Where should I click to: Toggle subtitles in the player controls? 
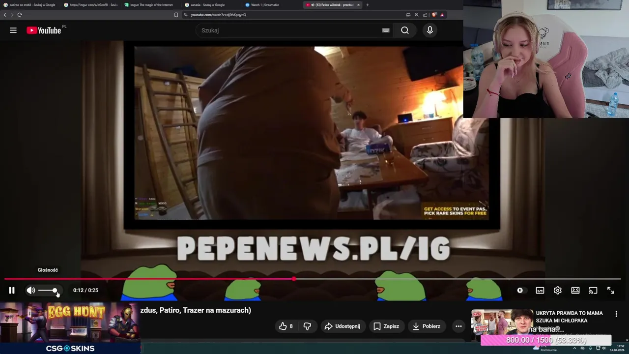coord(540,291)
